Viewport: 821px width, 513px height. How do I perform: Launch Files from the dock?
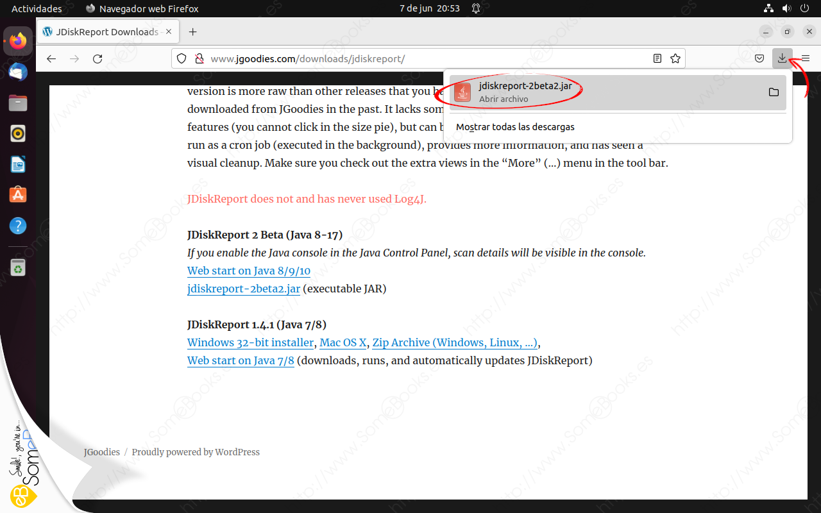tap(17, 102)
